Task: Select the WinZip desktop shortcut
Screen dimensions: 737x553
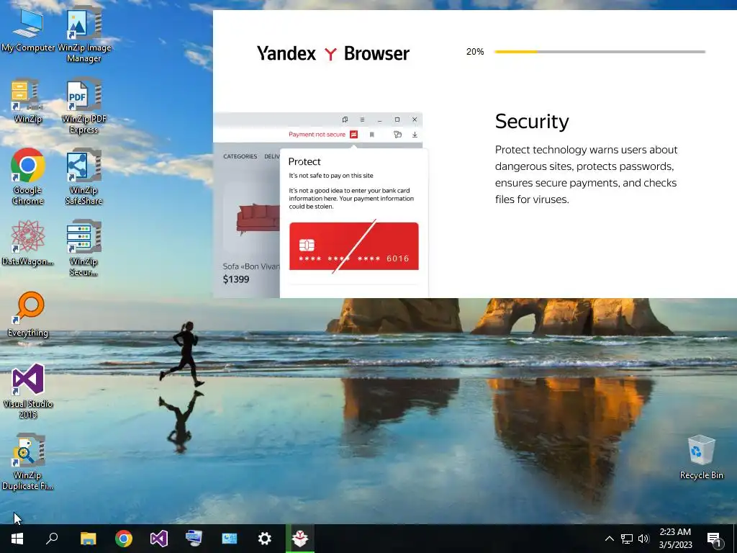Action: (28, 101)
